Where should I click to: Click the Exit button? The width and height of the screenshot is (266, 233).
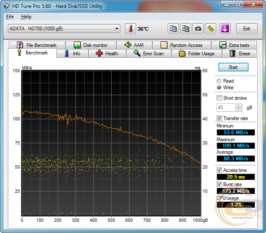[246, 29]
